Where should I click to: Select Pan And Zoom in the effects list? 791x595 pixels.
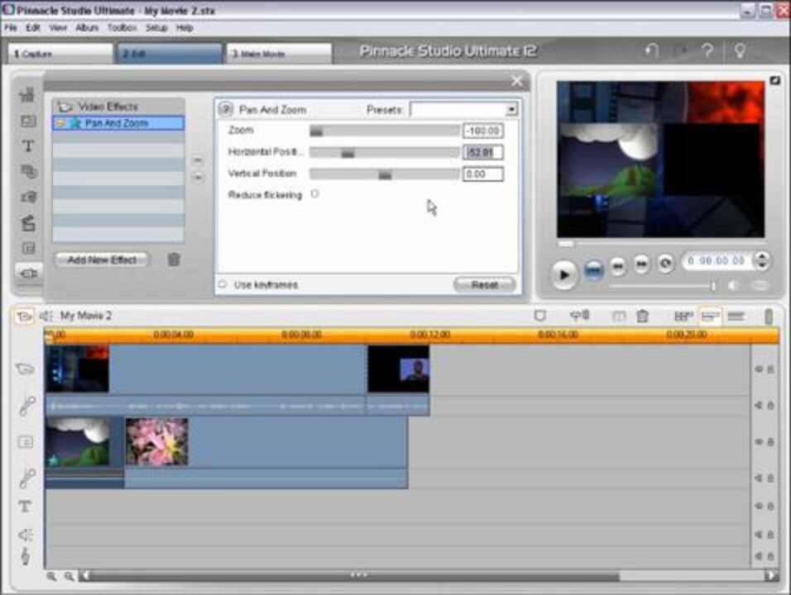(118, 123)
